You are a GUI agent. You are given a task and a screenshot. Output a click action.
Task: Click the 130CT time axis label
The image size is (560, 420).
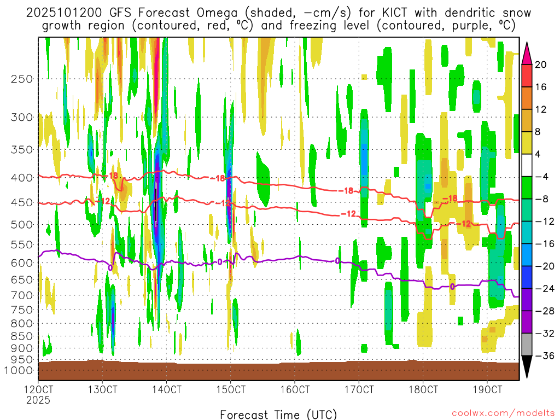tap(102, 389)
